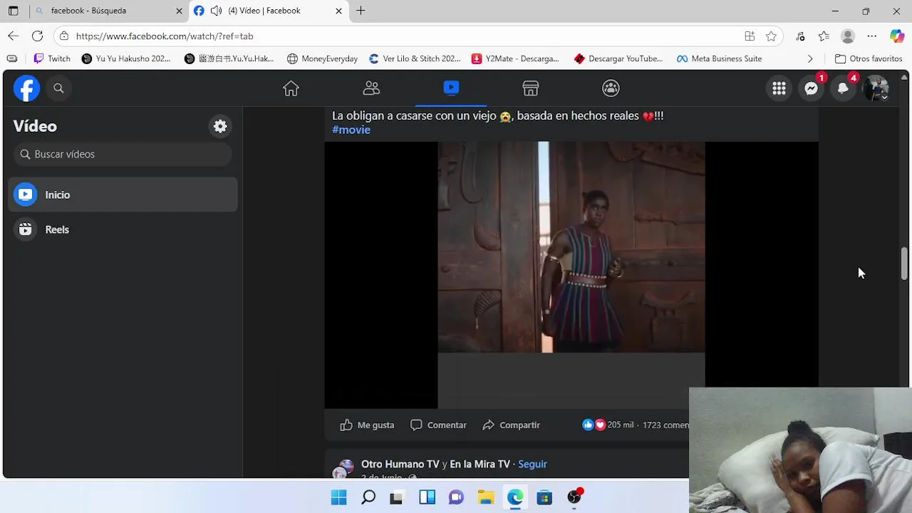The height and width of the screenshot is (513, 912).
Task: Open the Twitch bookmark
Action: 52,58
